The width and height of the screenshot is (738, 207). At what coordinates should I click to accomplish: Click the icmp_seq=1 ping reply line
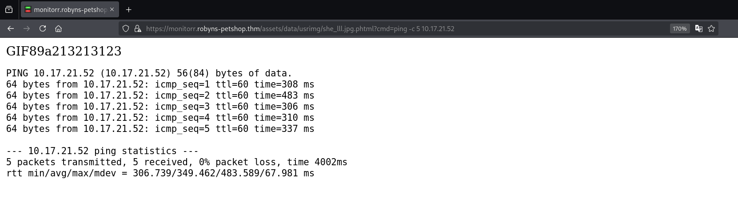tap(160, 84)
